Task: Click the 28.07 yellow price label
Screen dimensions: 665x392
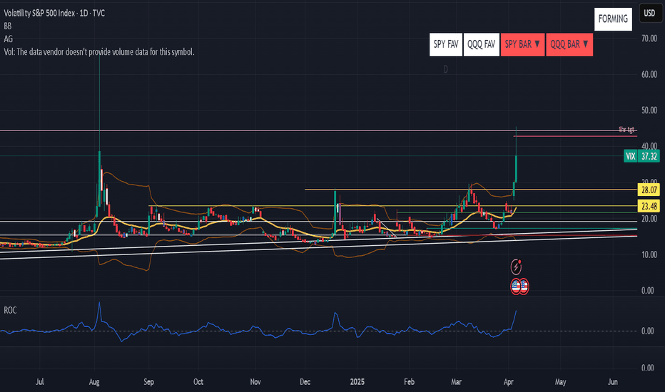Action: click(649, 190)
